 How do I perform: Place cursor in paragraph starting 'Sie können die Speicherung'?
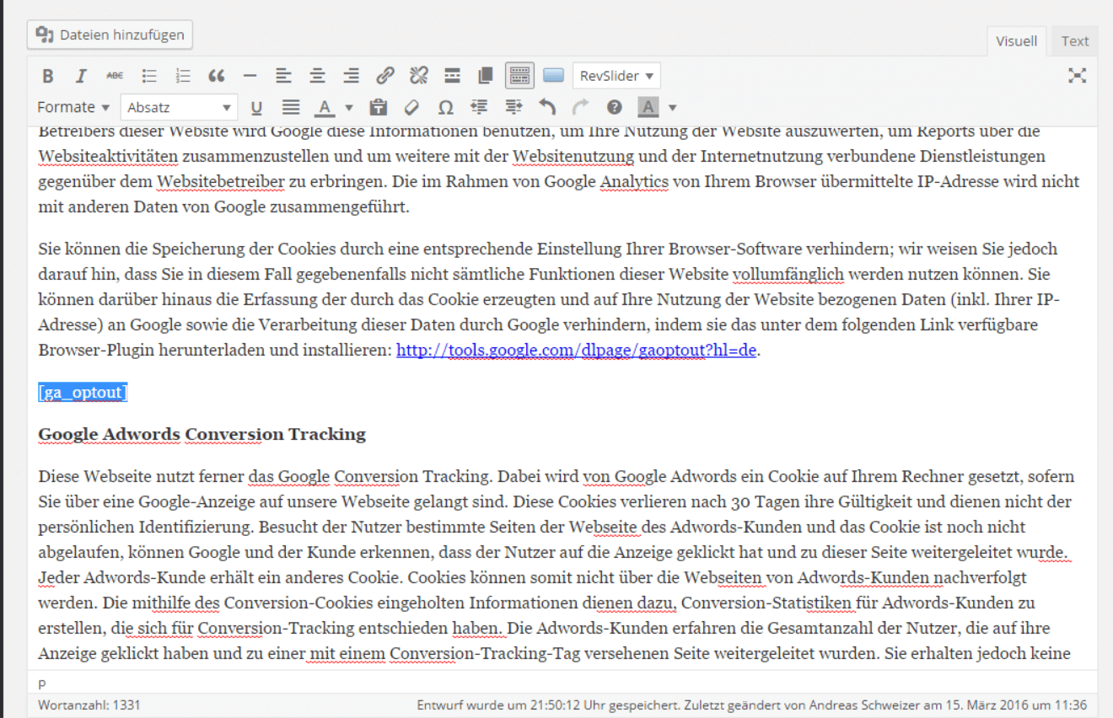coord(549,299)
